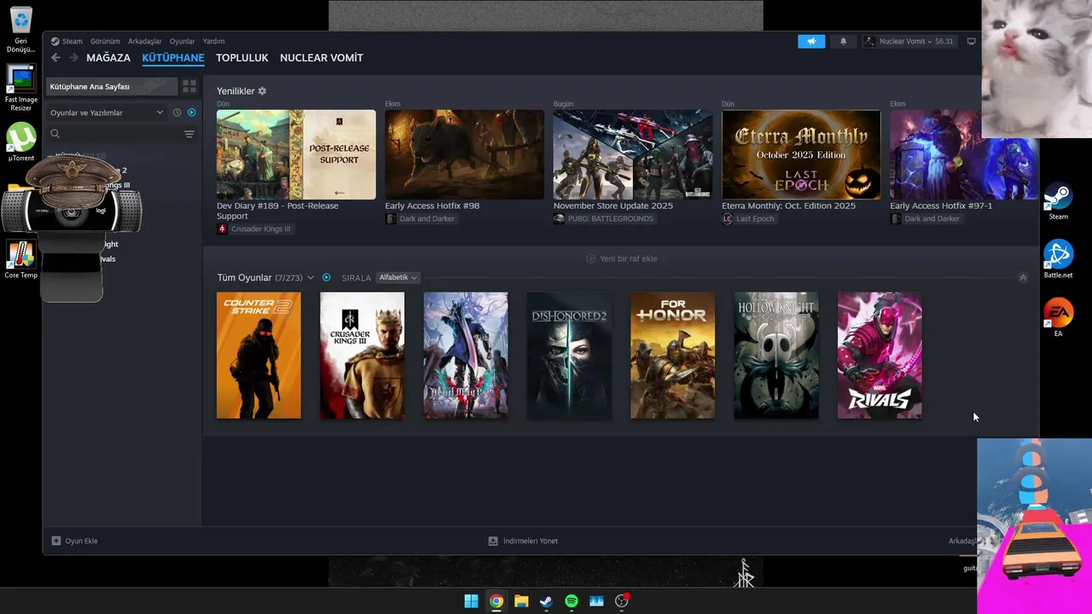Image resolution: width=1092 pixels, height=614 pixels.
Task: Click the library search field
Action: click(115, 134)
